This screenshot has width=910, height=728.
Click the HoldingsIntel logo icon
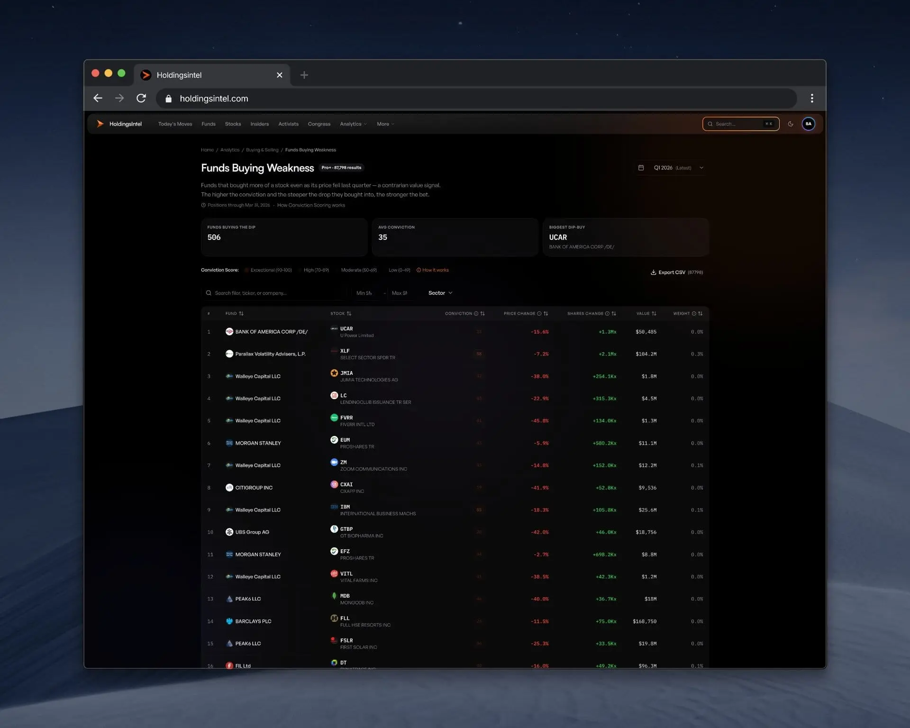tap(100, 124)
